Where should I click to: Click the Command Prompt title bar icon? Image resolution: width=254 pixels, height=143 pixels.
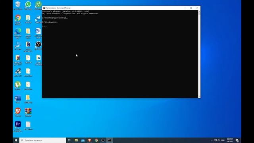click(x=44, y=8)
